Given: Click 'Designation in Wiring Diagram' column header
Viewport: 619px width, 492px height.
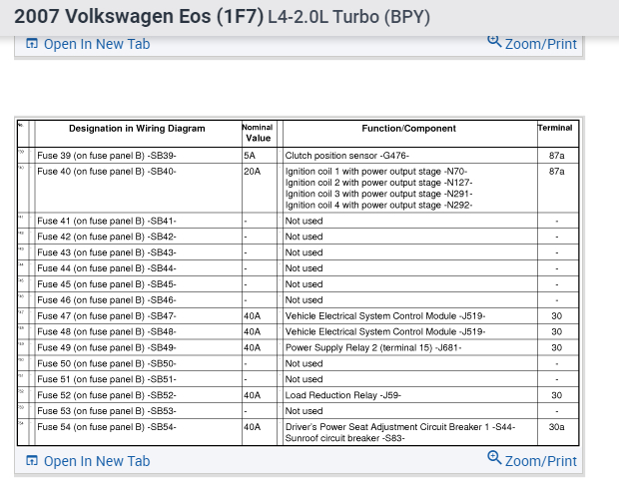Looking at the screenshot, I should (137, 128).
